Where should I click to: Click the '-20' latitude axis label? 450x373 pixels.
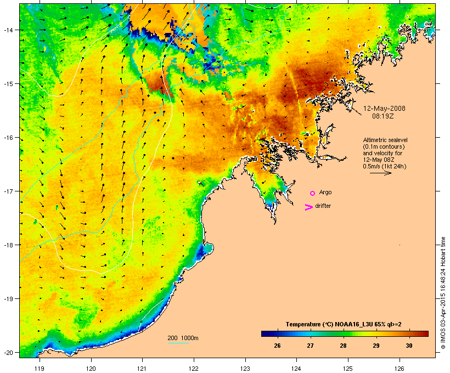pos(8,352)
